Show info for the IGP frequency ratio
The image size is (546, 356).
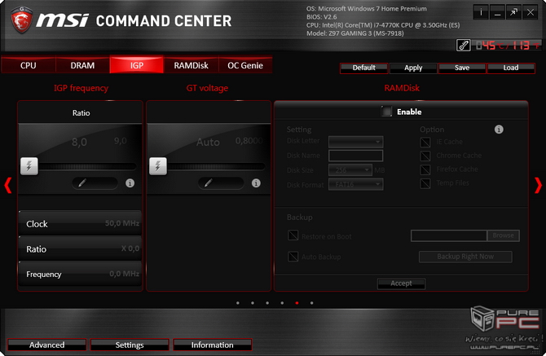point(130,183)
